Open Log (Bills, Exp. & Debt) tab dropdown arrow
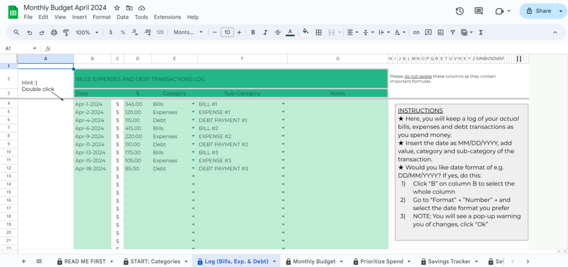568x267 pixels. pyautogui.click(x=274, y=261)
